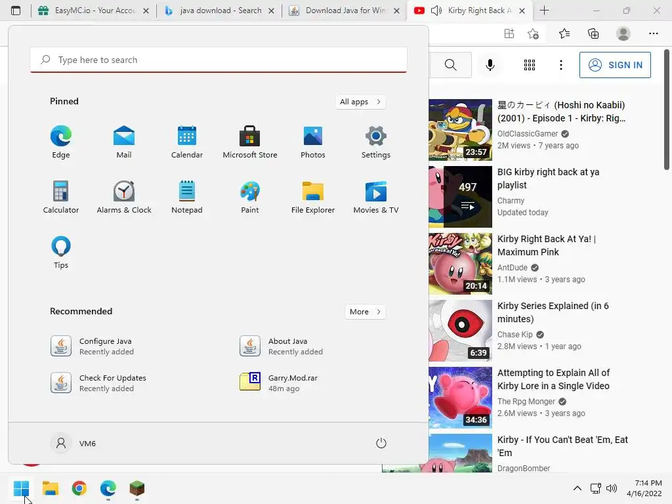
Task: Open File Explorer from the taskbar
Action: click(50, 488)
